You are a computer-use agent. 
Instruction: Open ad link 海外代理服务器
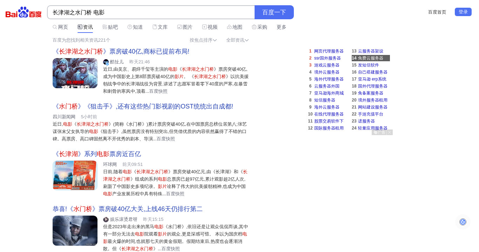(329, 79)
